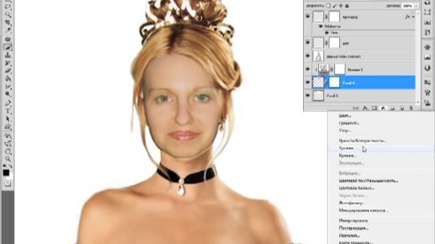The image size is (435, 244).
Task: Choose Микширование каналов... menu item
Action: (363, 211)
